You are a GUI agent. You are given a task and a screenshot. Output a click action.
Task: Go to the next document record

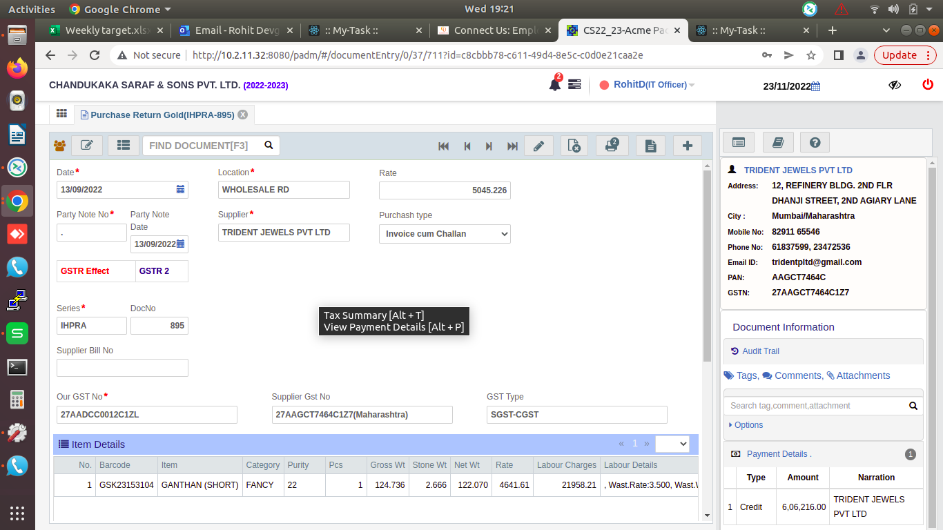click(x=489, y=146)
